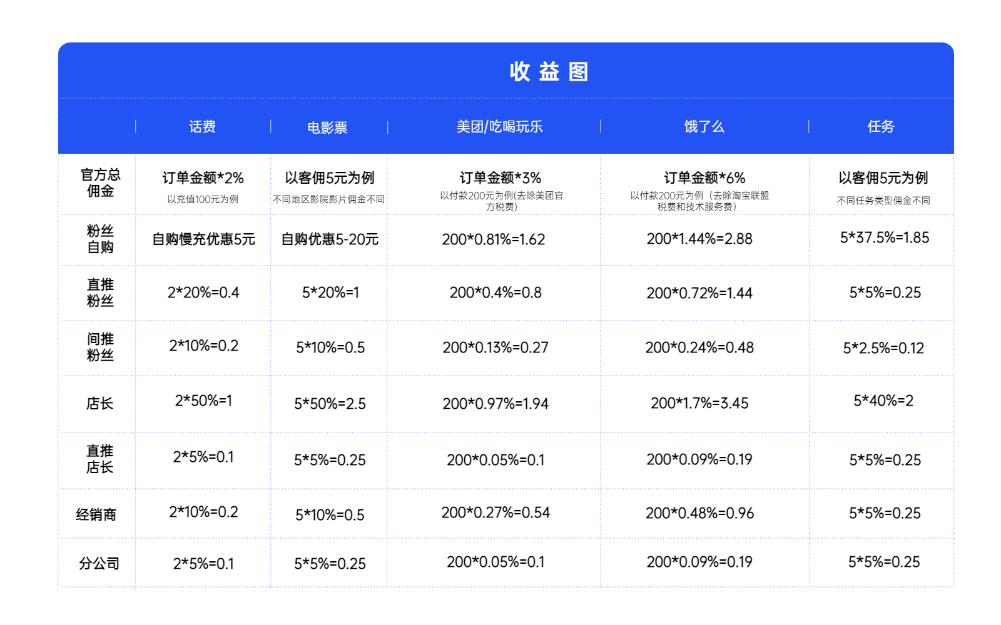Select the 200*0.13%=0.27 cell
This screenshot has height=625, width=1001.
pyautogui.click(x=495, y=347)
